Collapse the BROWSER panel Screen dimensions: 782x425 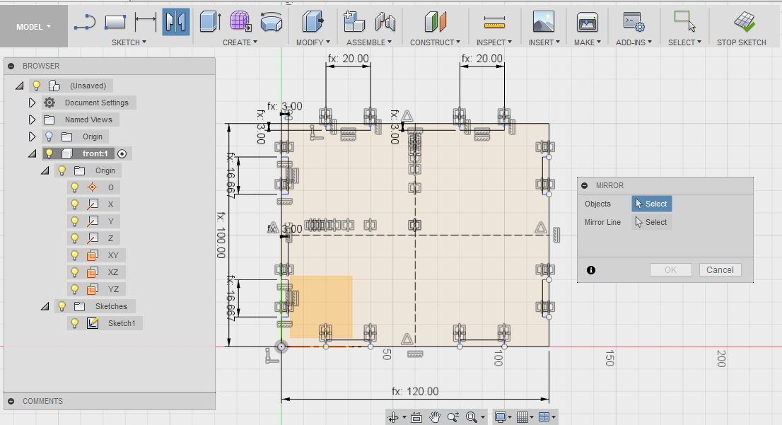[11, 66]
